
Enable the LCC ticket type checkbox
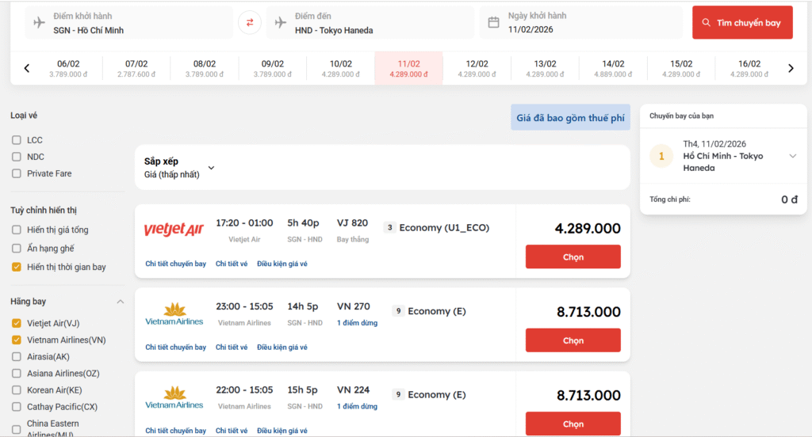17,140
